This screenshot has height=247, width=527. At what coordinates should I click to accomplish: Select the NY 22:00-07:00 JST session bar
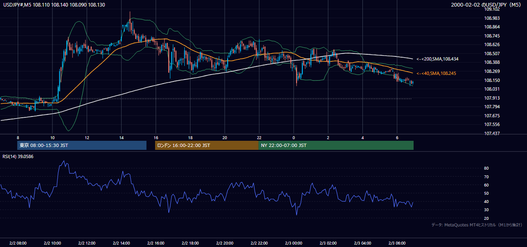(336, 145)
